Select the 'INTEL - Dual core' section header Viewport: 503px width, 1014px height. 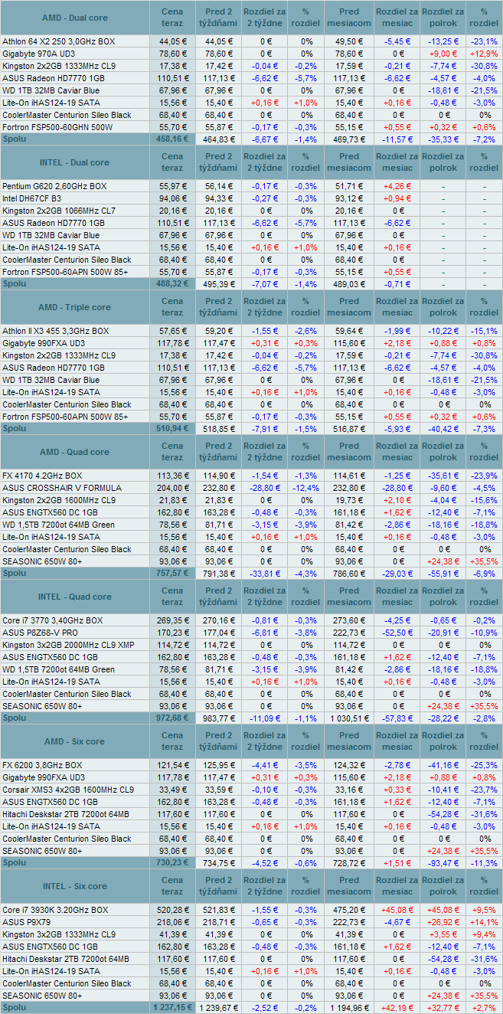[x=74, y=162]
